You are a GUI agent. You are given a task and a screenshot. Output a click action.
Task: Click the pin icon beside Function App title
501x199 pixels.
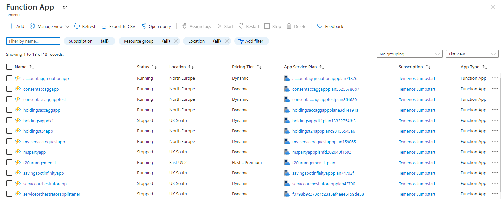[65, 7]
